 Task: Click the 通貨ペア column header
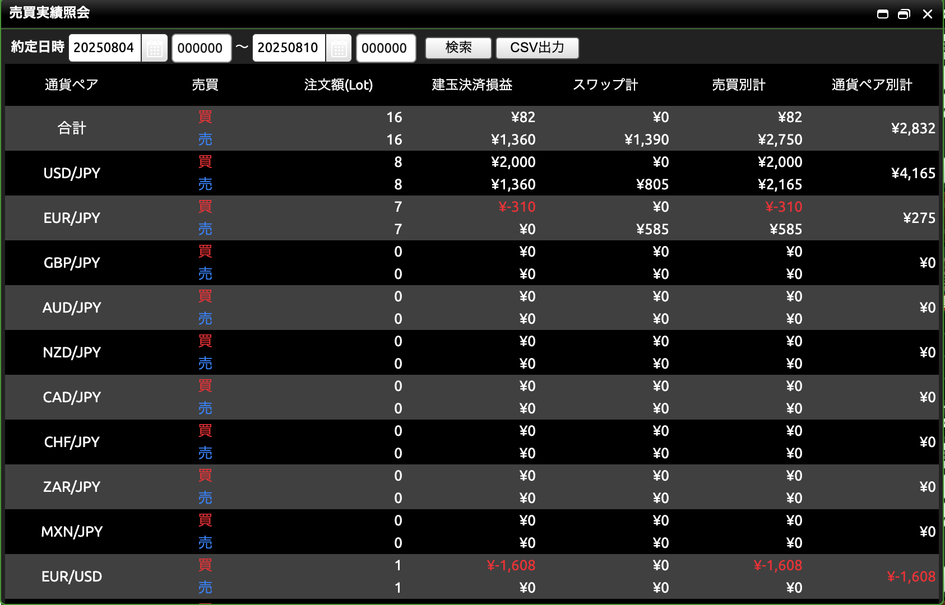coord(72,85)
